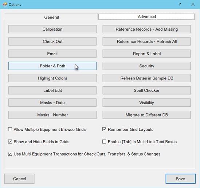This screenshot has height=188, width=200.
Task: Click the Options window app icon
Action: tap(5, 5)
